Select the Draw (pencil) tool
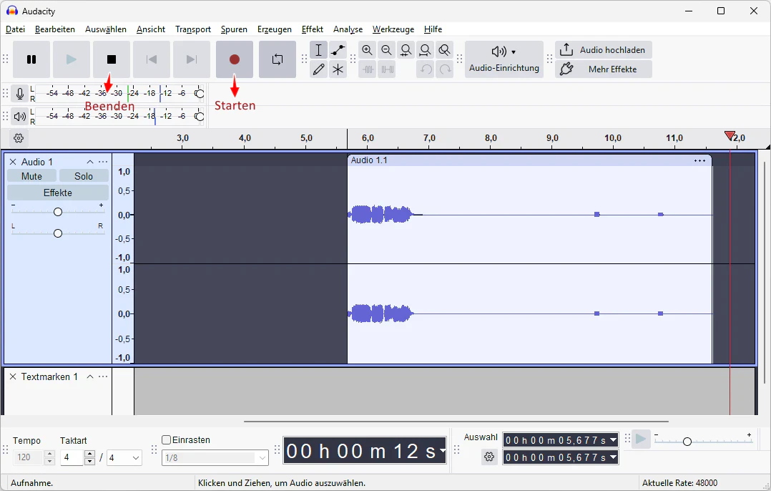771x491 pixels. click(319, 69)
